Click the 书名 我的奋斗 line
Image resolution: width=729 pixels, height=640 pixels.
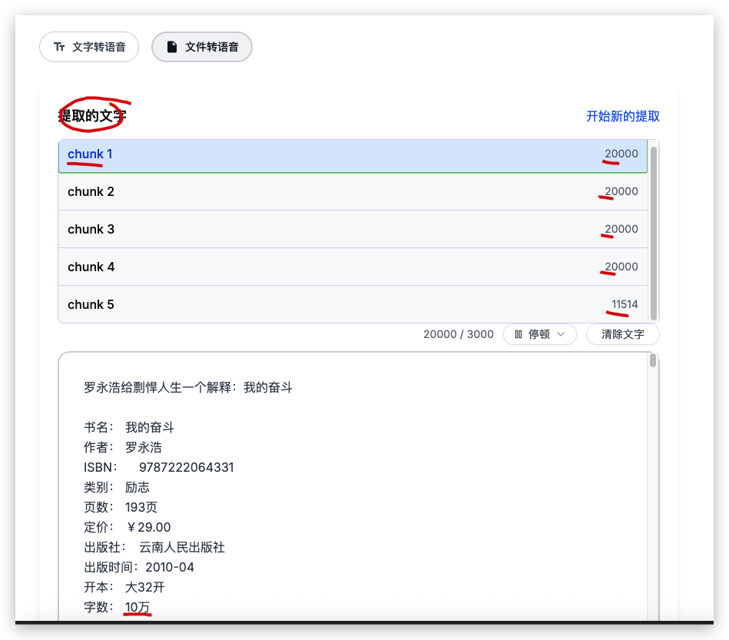[129, 427]
